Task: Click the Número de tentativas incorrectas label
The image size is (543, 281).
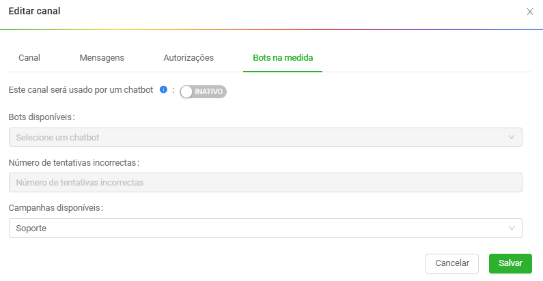Action: point(74,162)
